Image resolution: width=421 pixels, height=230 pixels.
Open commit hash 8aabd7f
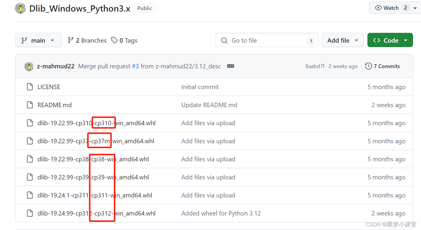pos(315,66)
